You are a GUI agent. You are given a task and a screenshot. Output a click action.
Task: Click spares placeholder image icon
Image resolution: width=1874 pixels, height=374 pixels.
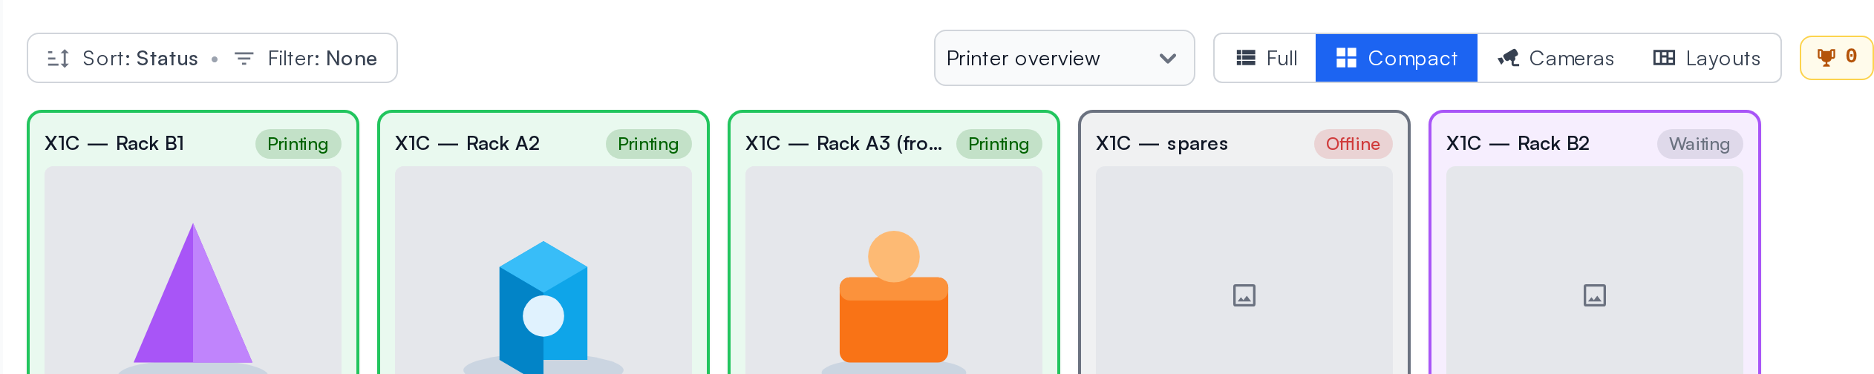coord(1244,295)
